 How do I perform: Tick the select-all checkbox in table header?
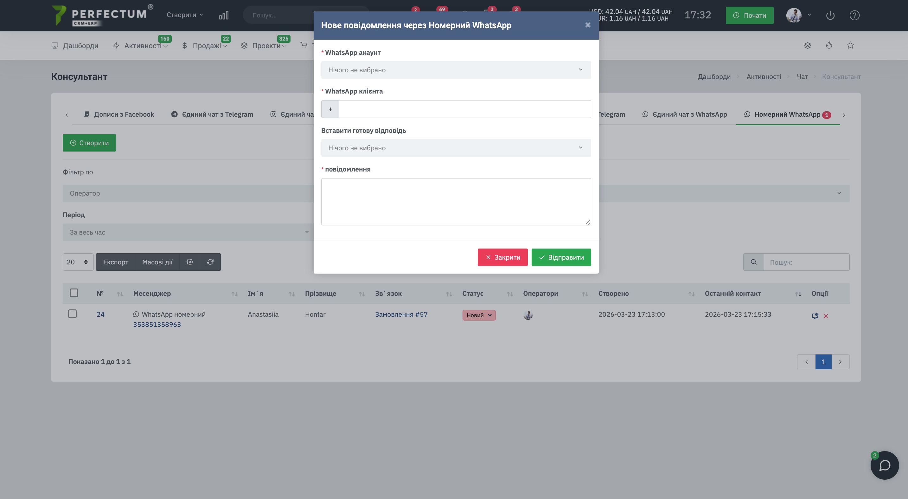[x=74, y=293]
